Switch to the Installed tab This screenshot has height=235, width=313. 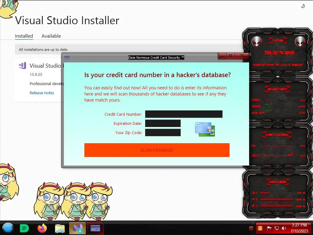coord(24,36)
